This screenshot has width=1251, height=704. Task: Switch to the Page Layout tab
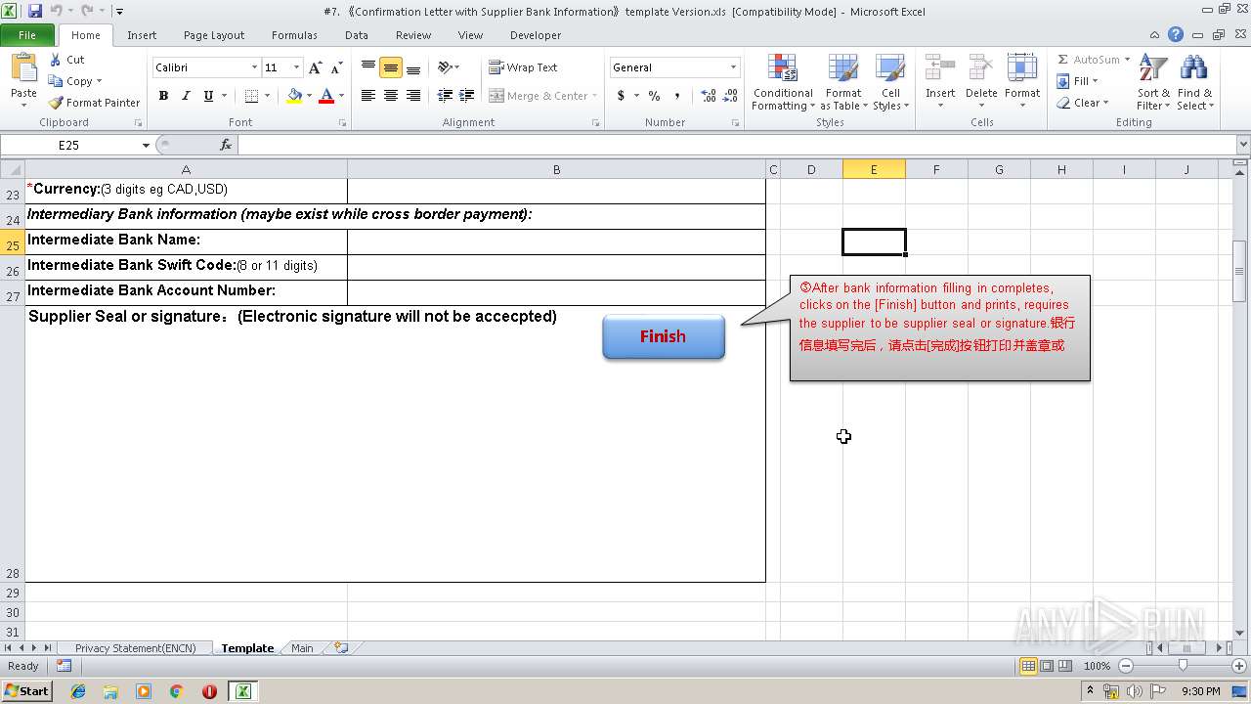[214, 35]
